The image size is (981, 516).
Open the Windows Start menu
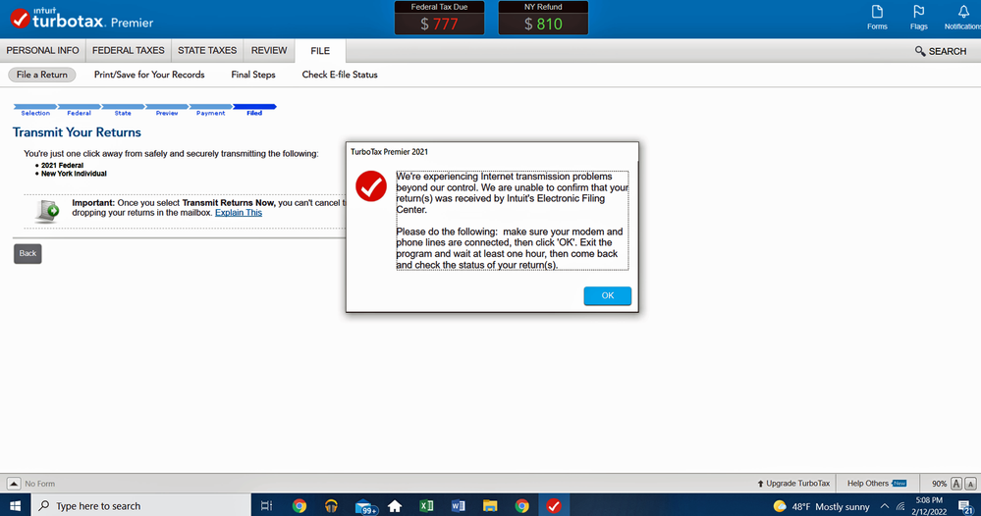(x=15, y=505)
